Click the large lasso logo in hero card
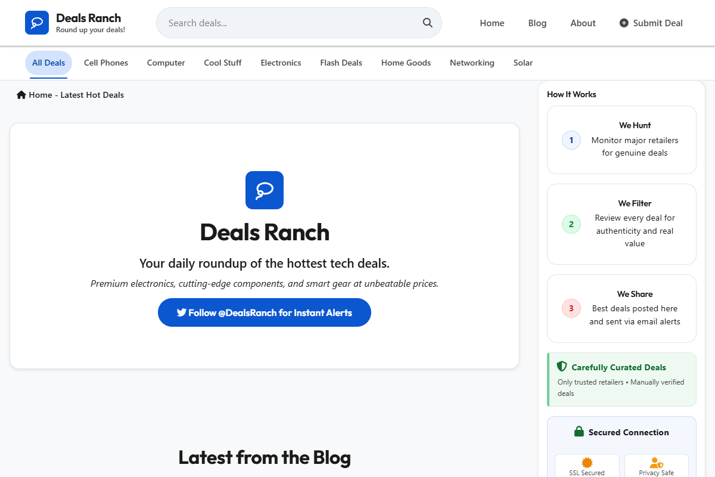The width and height of the screenshot is (715, 477). coord(265,190)
